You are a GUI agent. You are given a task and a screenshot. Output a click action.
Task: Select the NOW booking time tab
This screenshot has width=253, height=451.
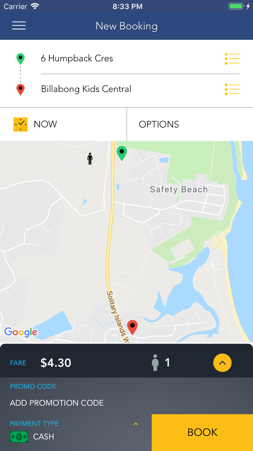[63, 124]
